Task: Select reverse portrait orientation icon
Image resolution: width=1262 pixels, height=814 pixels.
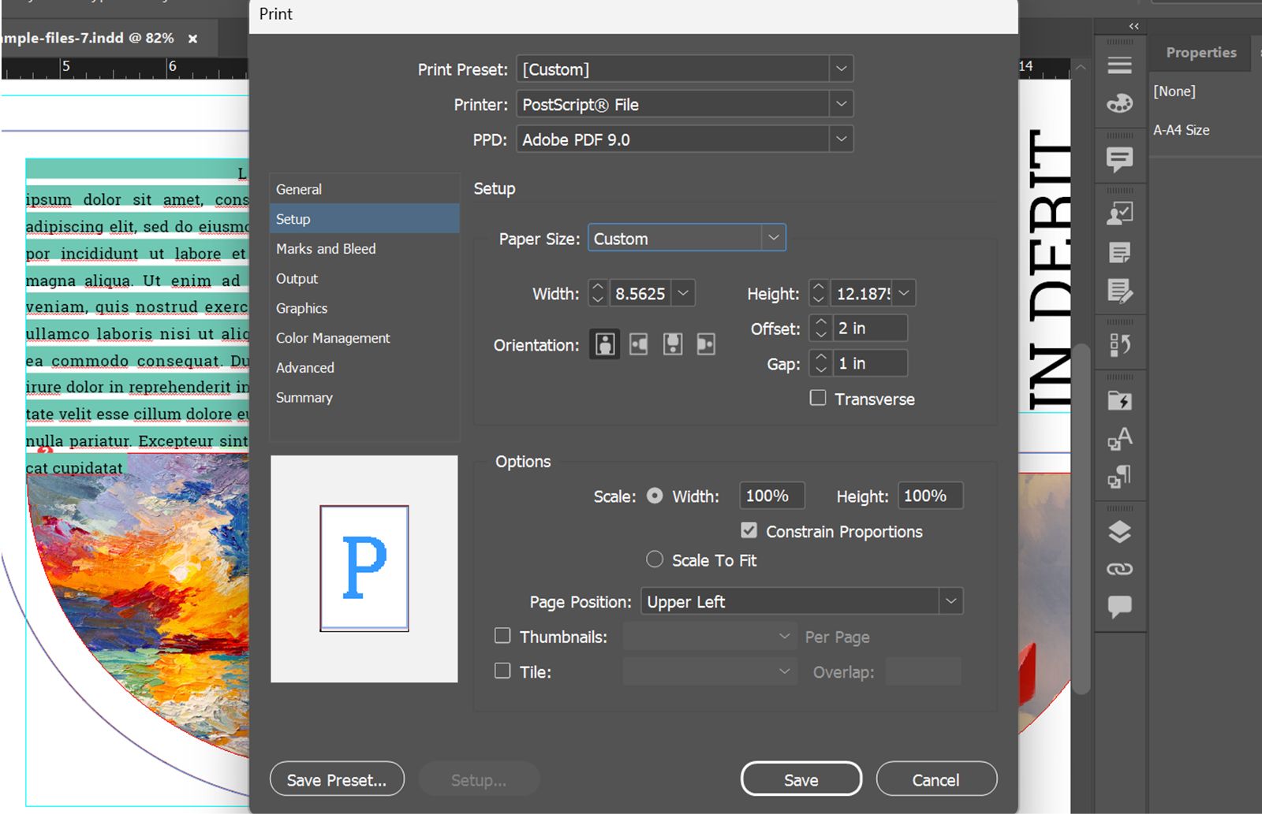Action: [x=673, y=344]
